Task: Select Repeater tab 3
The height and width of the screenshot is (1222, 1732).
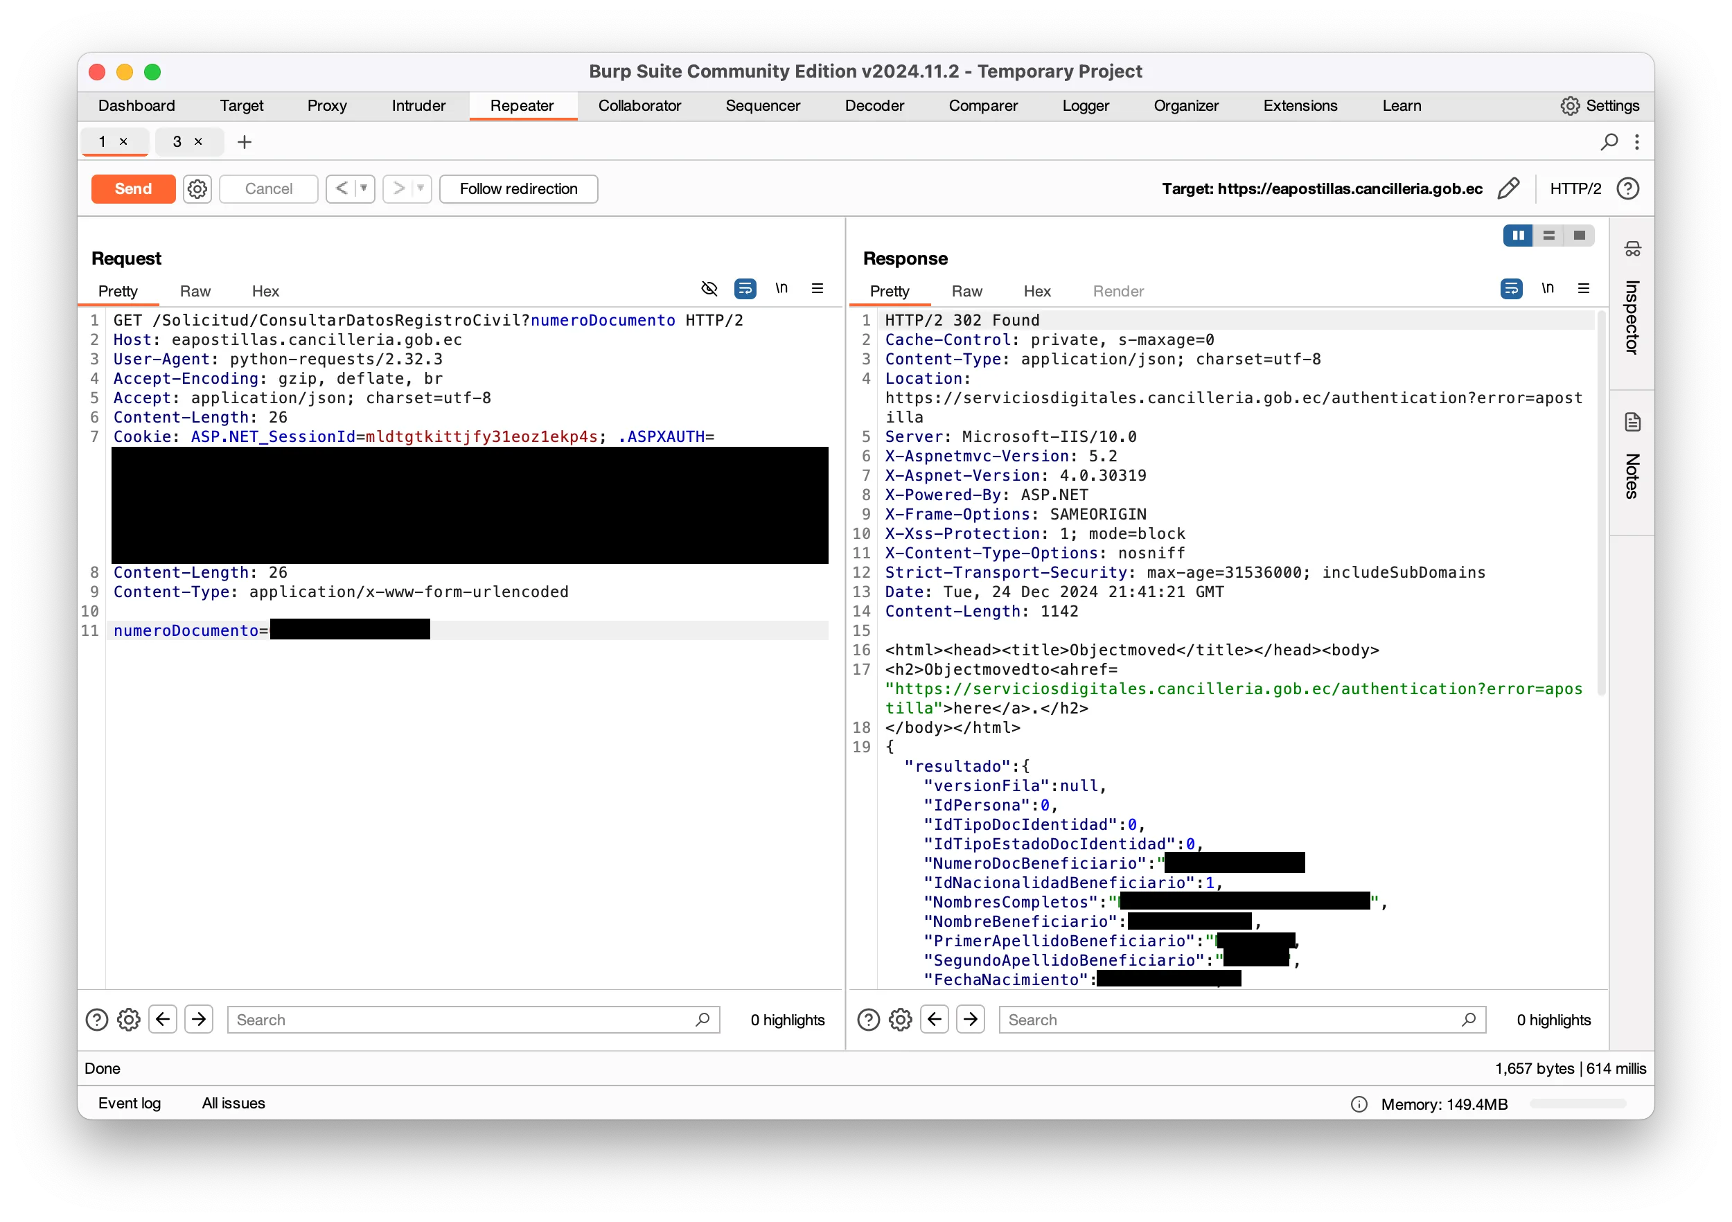Action: click(177, 142)
